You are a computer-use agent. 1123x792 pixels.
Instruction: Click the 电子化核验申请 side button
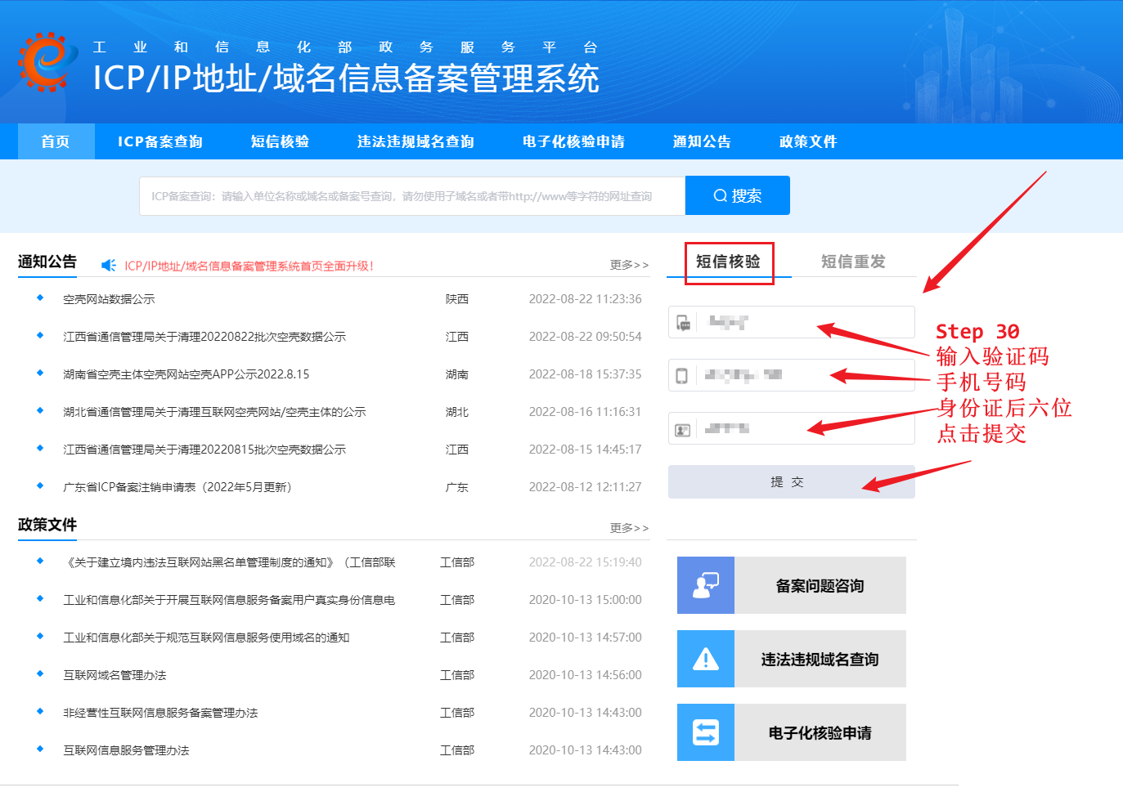792,732
